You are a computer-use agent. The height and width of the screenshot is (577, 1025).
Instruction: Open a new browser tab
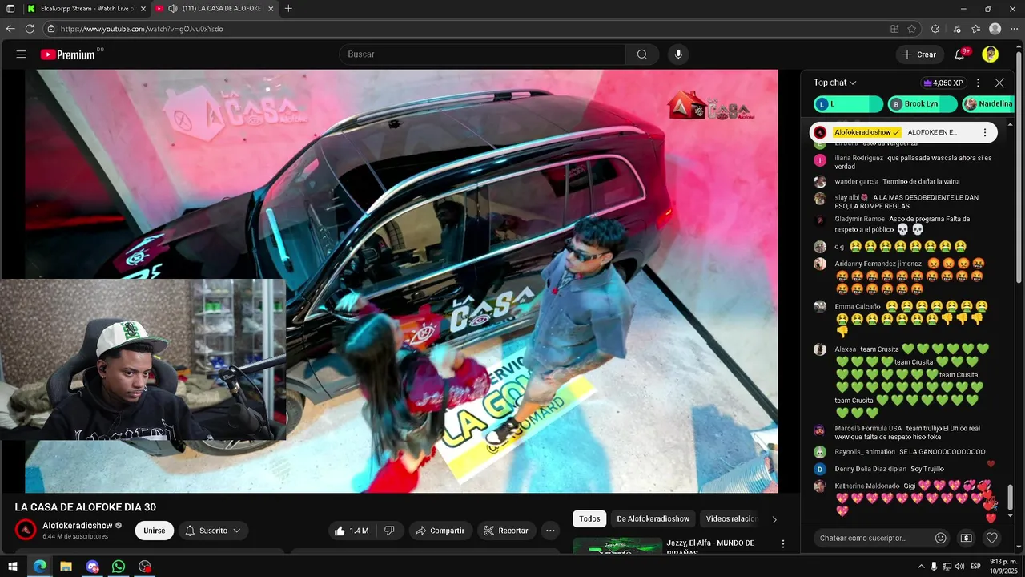[x=288, y=9]
